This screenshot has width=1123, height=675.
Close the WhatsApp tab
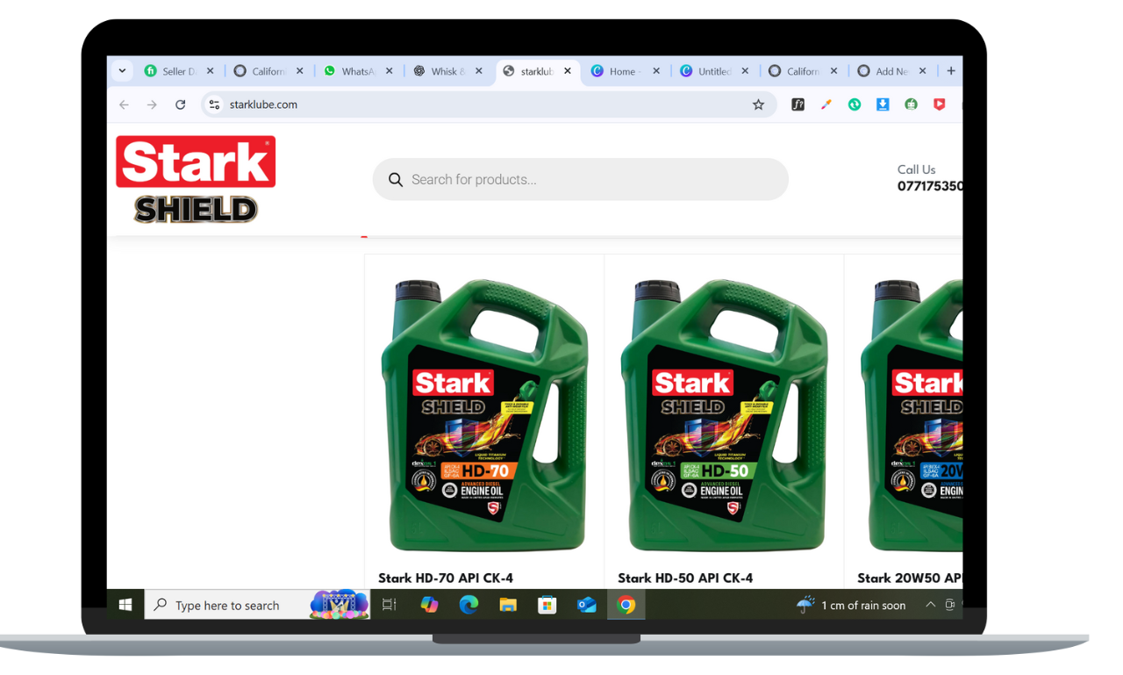(389, 71)
